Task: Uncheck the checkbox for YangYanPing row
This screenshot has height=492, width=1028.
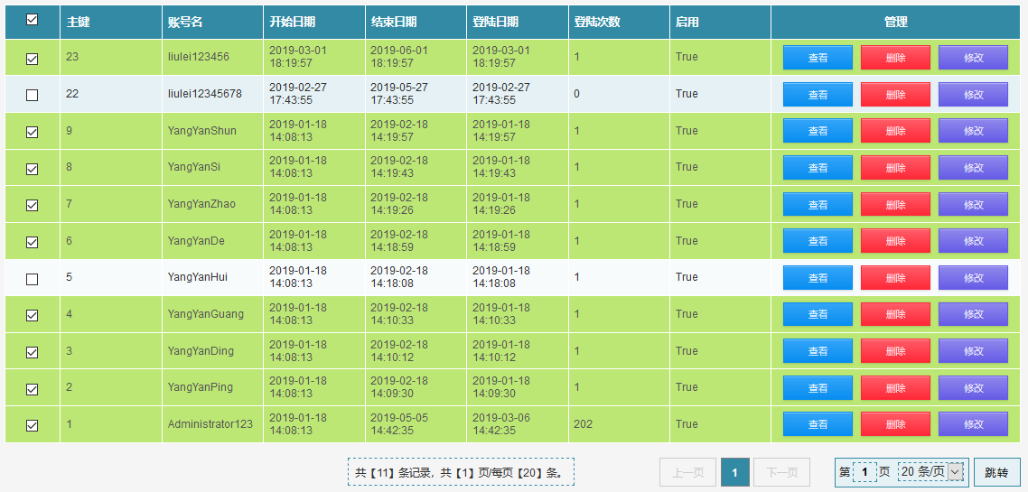Action: click(x=32, y=389)
